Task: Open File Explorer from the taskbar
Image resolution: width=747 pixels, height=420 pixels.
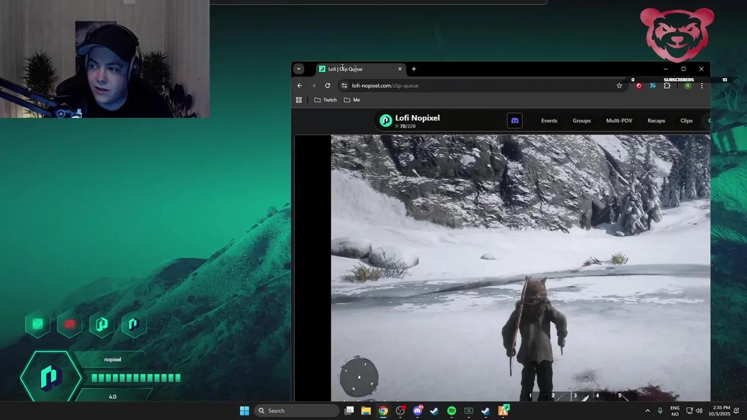Action: click(x=366, y=411)
